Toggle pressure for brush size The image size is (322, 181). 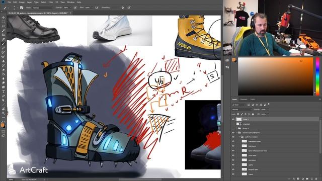point(129,8)
